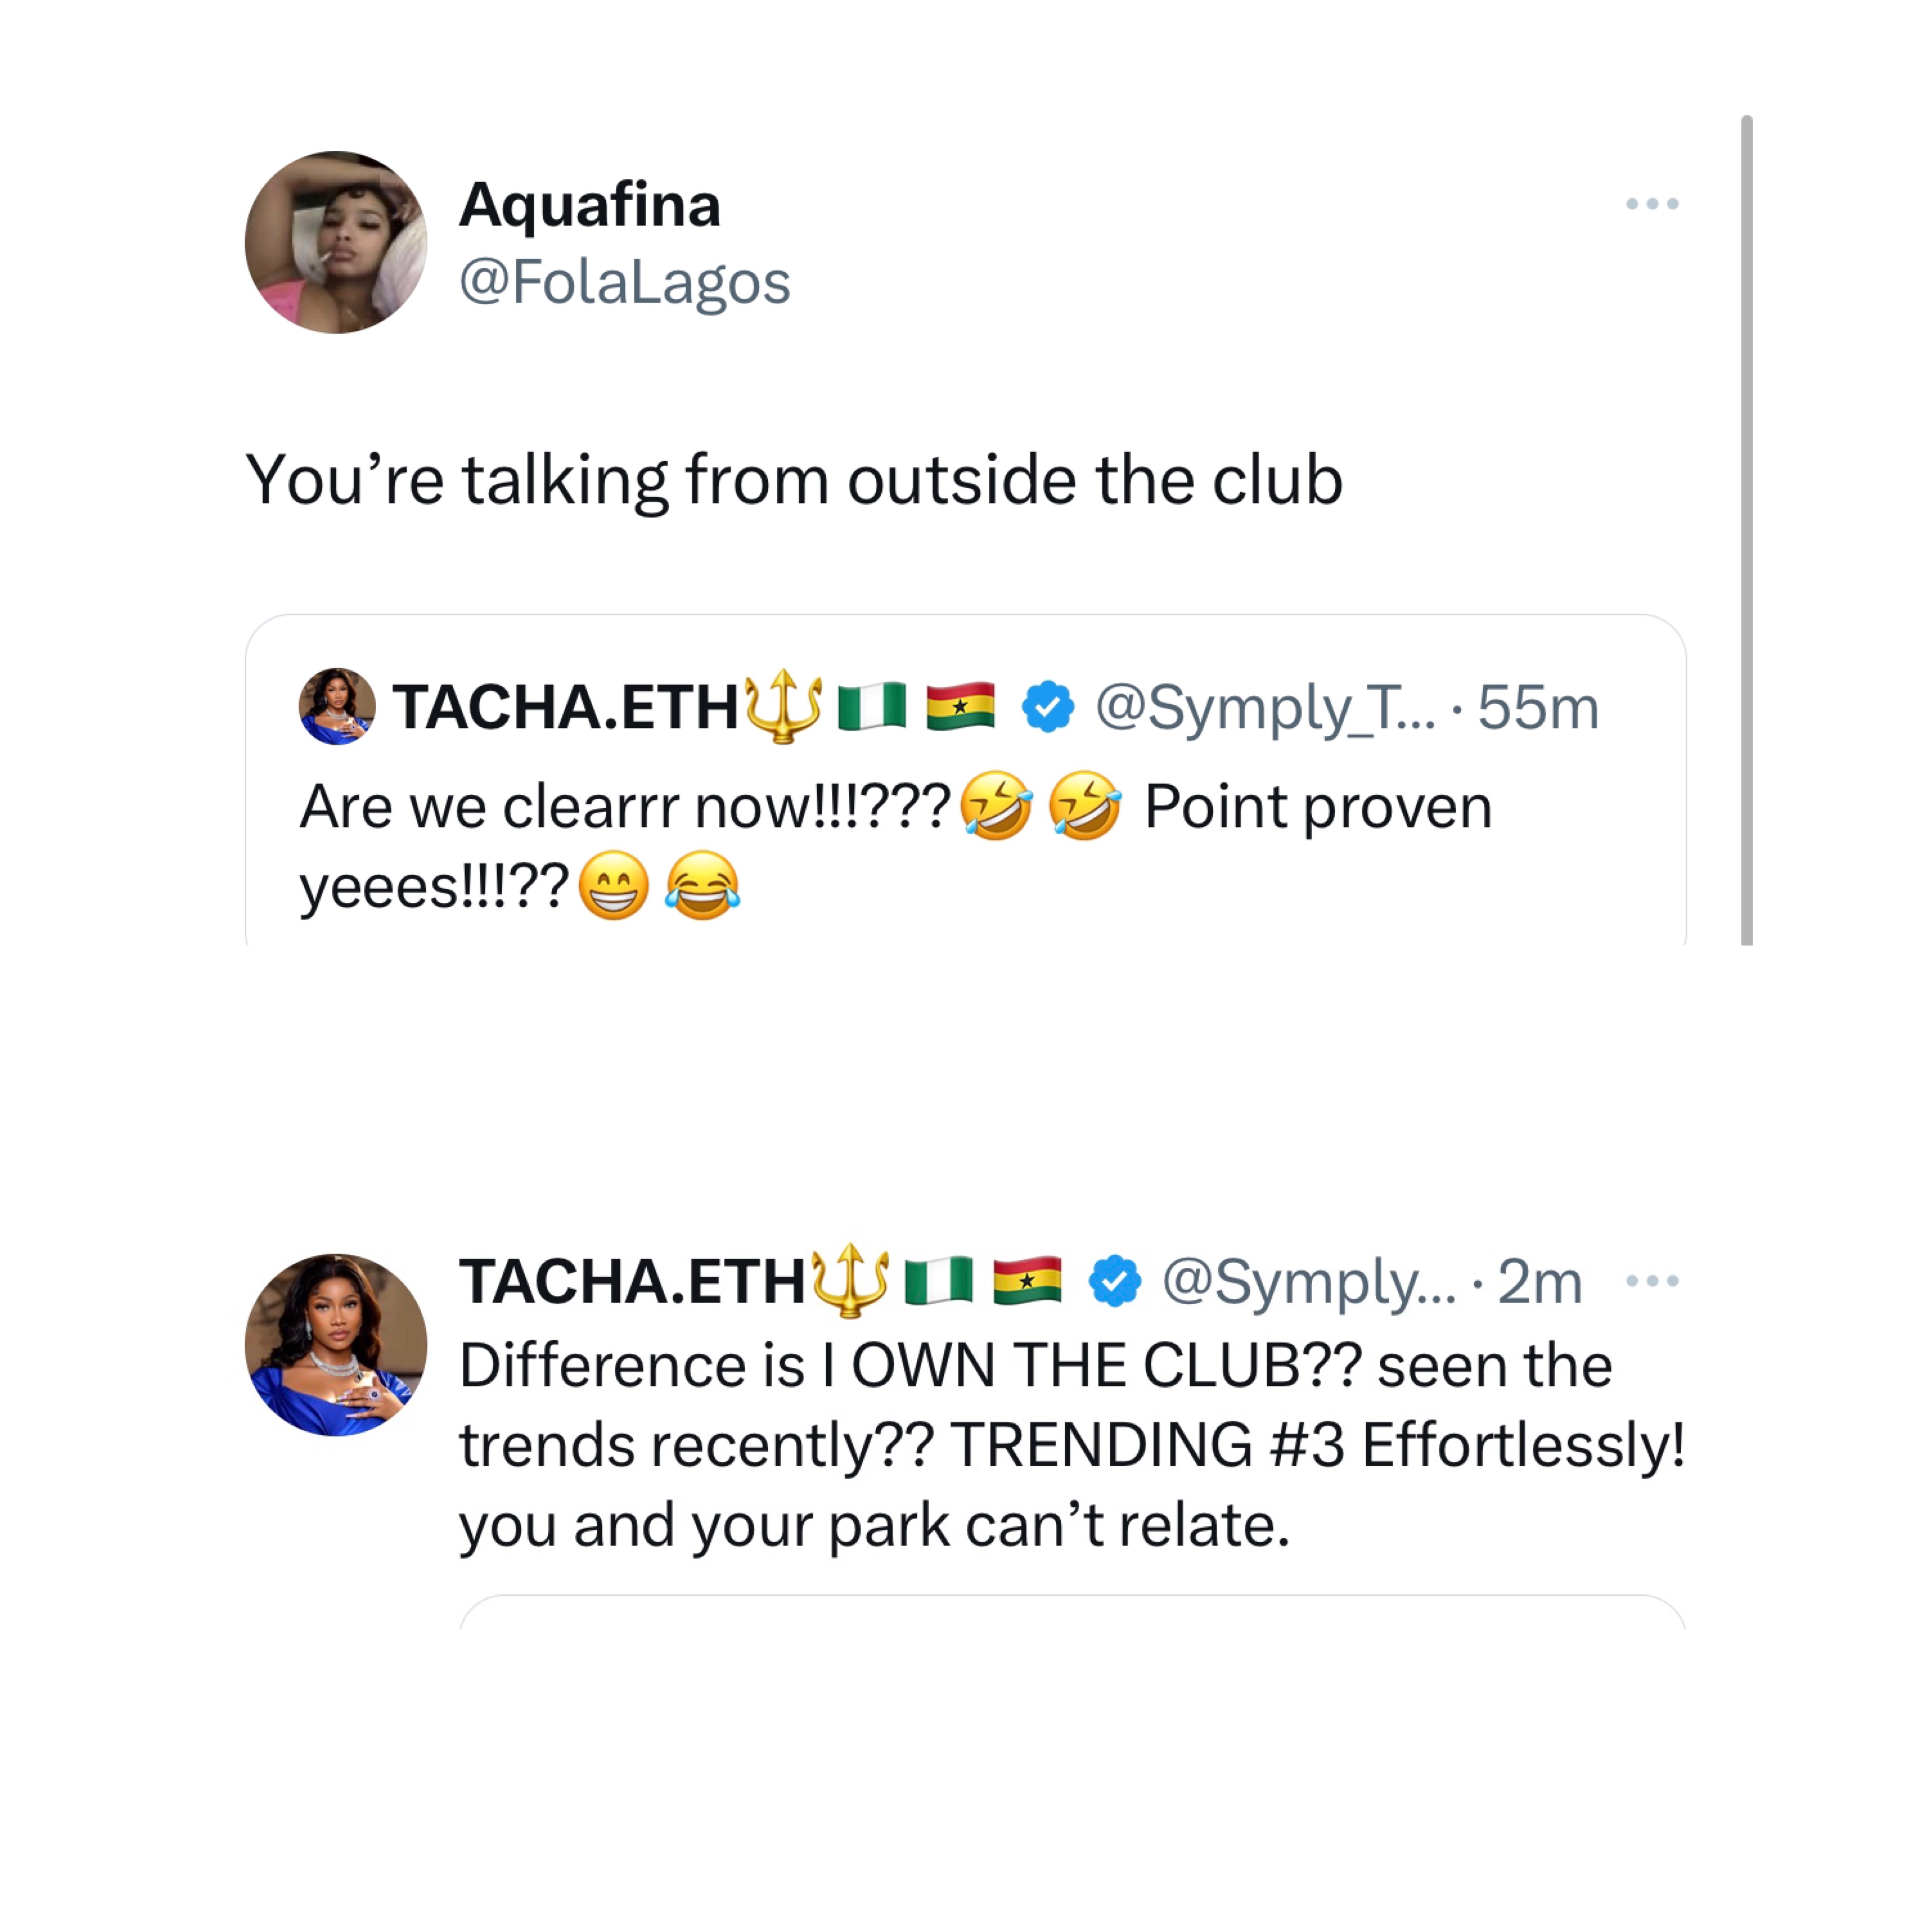
Task: Click the Nigerian flag in the 2m tweet's name
Action: pos(938,1281)
